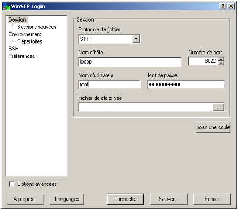Open the Répertoires tree item
Screen dimensions: 238x210
(x=30, y=41)
